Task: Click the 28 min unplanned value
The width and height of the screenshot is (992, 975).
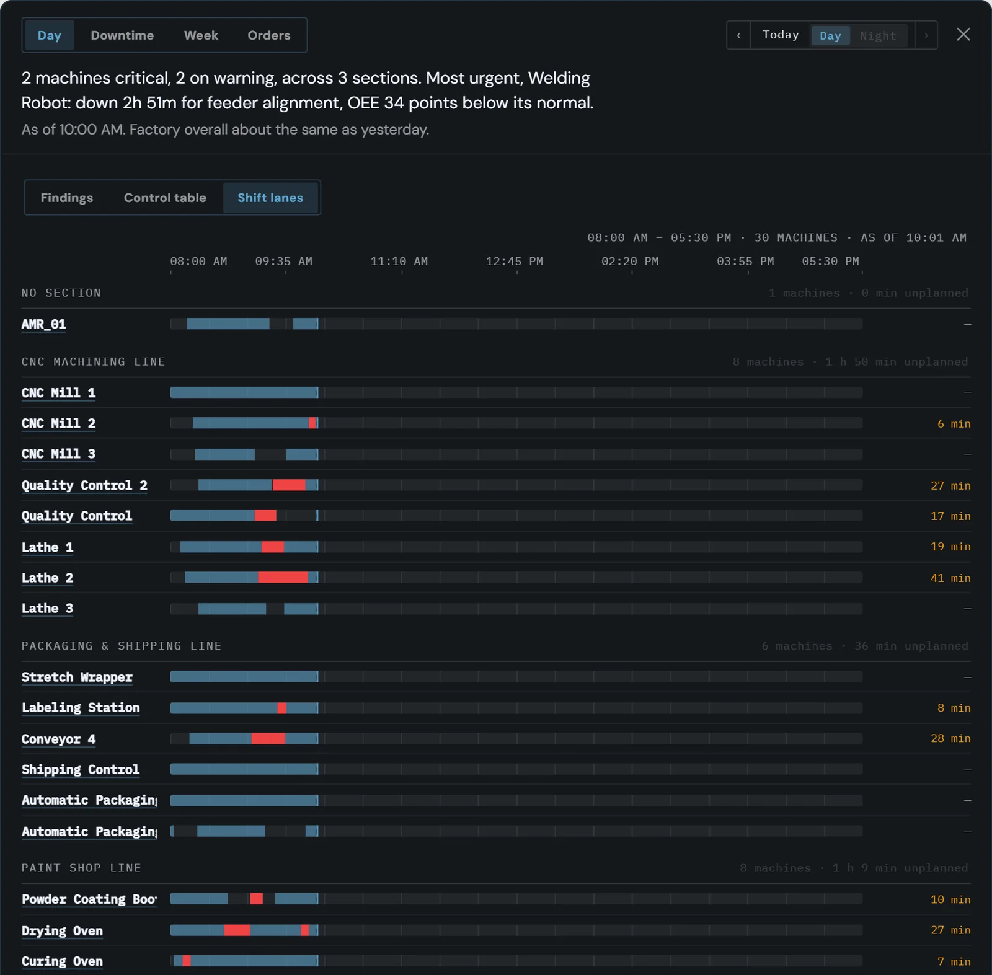Action: coord(950,738)
